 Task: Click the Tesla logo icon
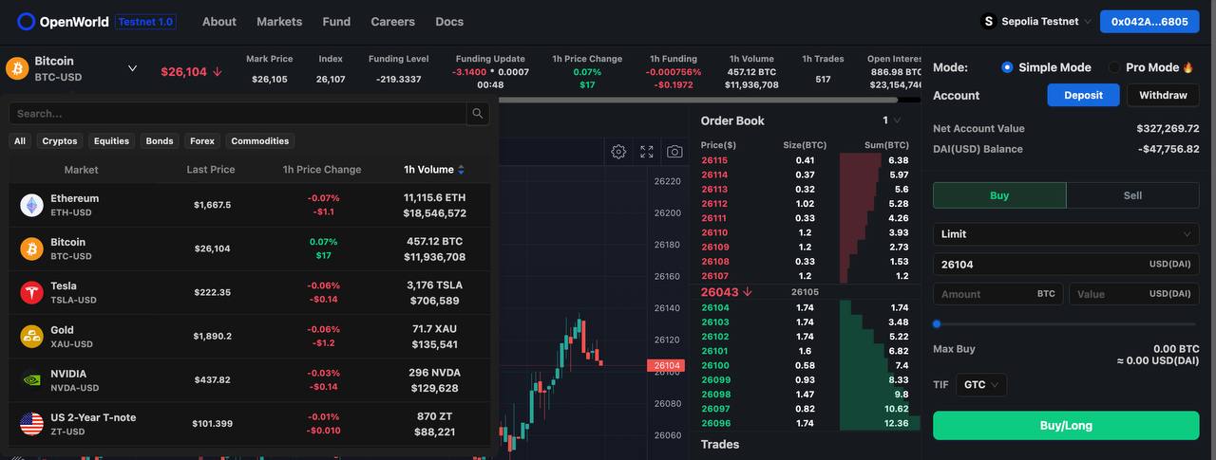[x=32, y=292]
